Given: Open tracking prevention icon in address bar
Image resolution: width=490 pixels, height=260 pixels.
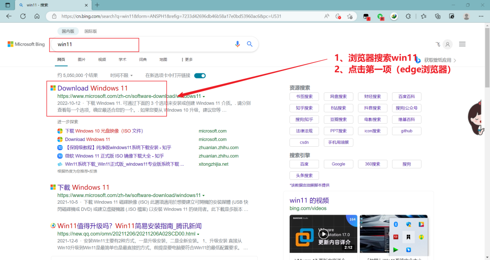Looking at the screenshot, I should point(338,16).
